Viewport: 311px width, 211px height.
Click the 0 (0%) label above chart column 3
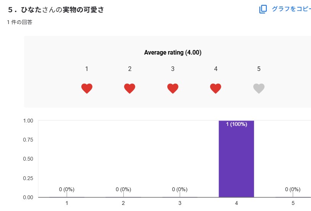[180, 189]
